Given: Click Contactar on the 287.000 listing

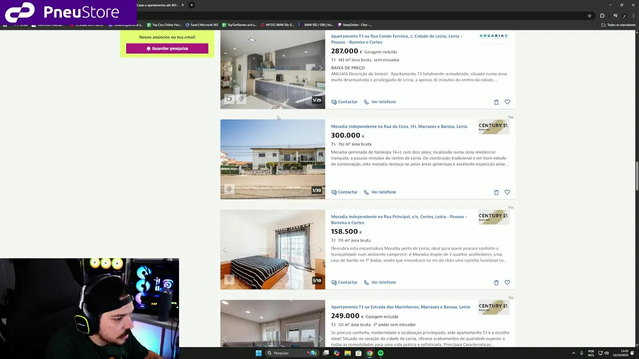Looking at the screenshot, I should coord(344,102).
